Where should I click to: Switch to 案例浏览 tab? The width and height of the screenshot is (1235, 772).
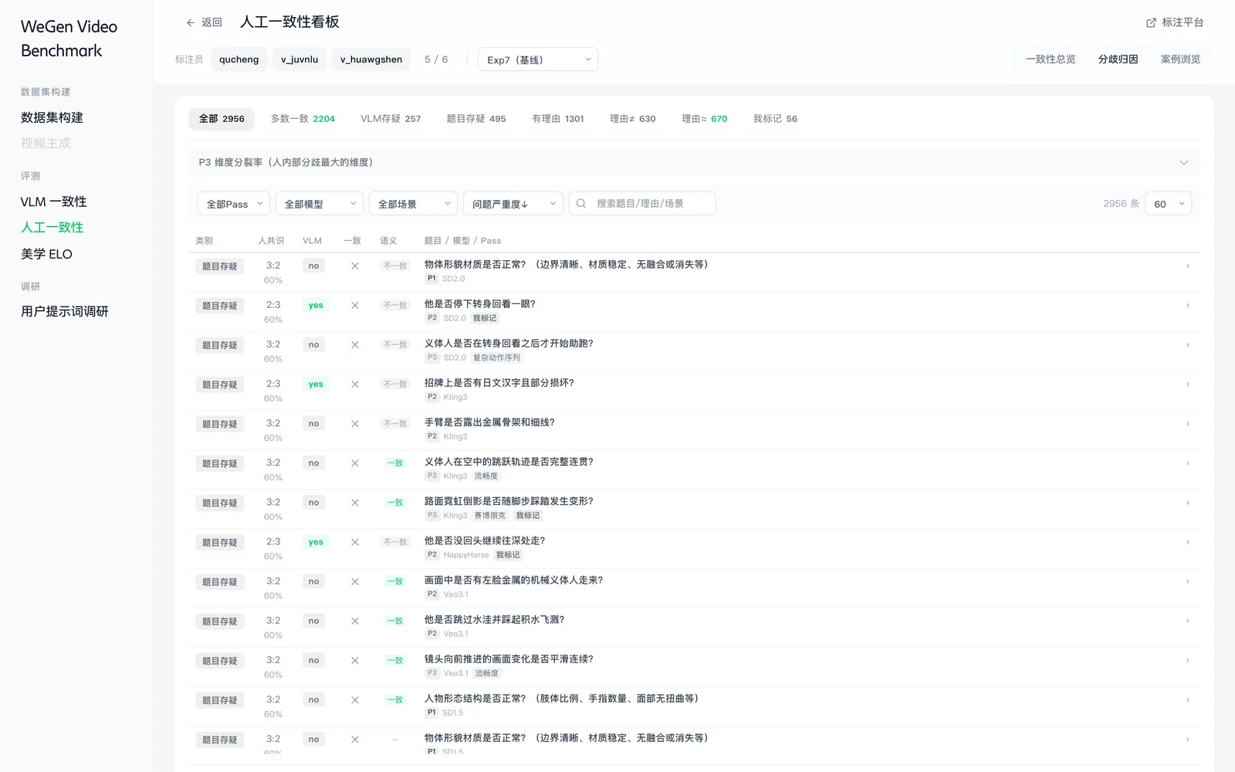coord(1180,59)
